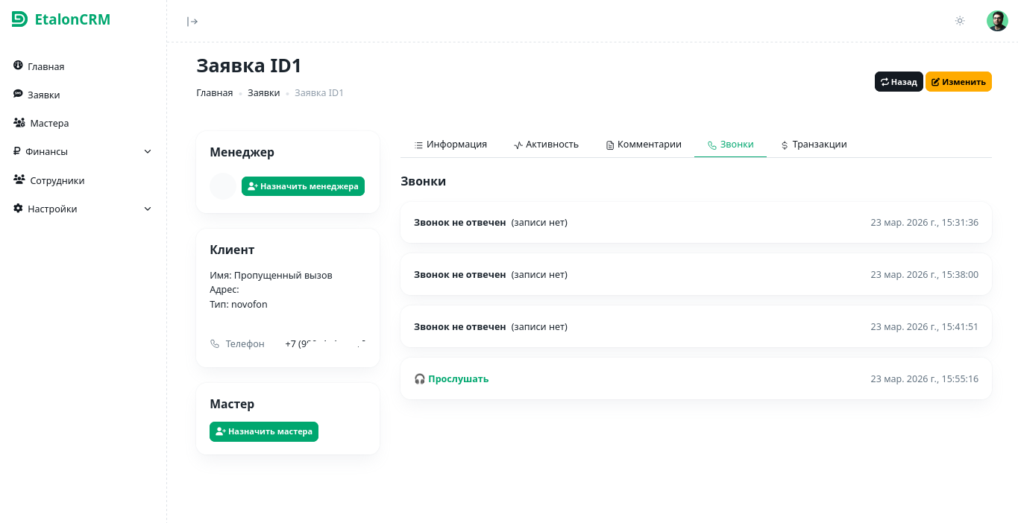Open the Комментарии tab
Image resolution: width=1018 pixels, height=523 pixels.
coord(644,145)
